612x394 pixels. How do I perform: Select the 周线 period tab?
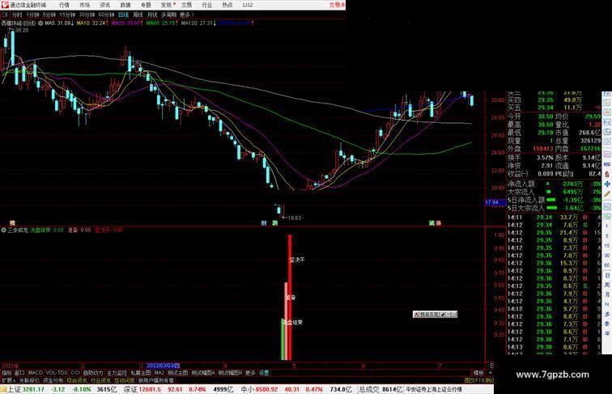point(138,15)
